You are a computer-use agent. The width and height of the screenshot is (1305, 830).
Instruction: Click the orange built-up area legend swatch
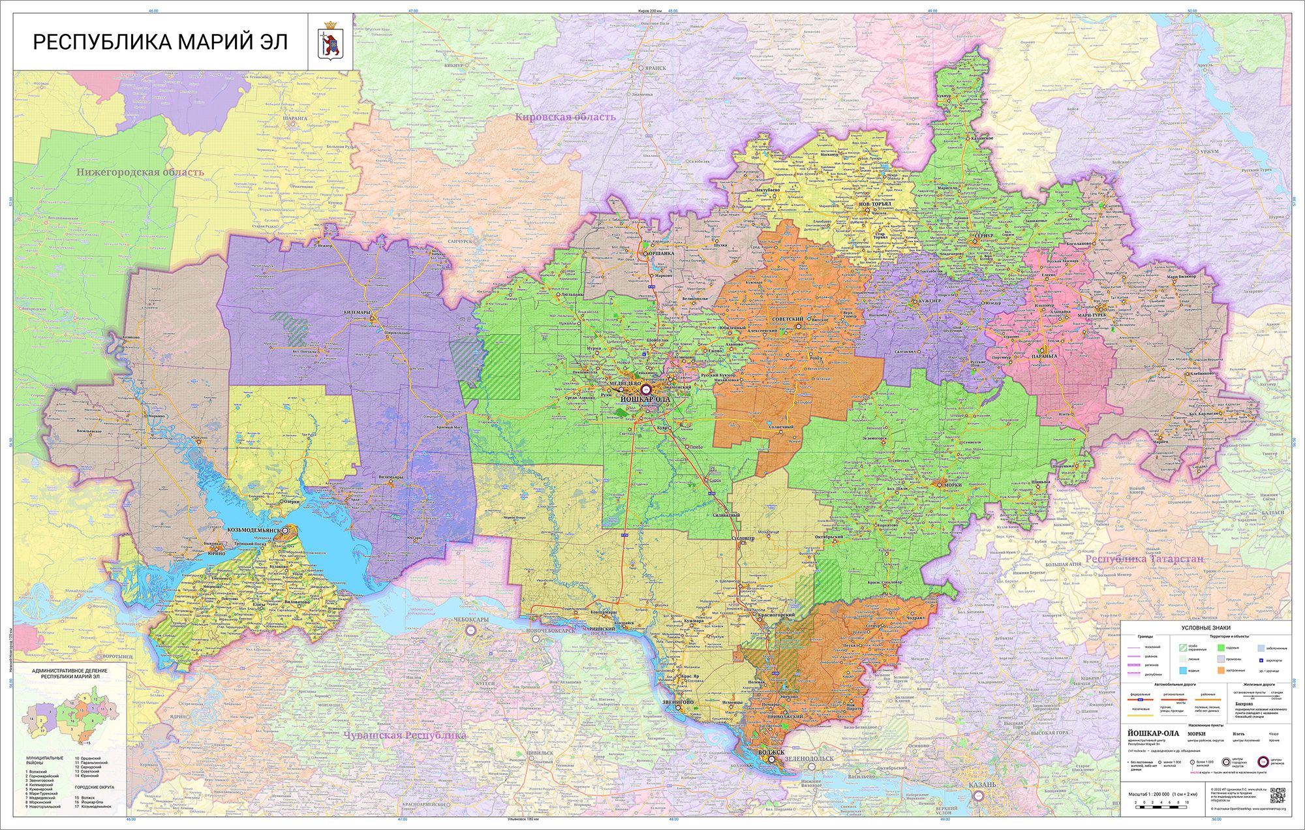1221,670
